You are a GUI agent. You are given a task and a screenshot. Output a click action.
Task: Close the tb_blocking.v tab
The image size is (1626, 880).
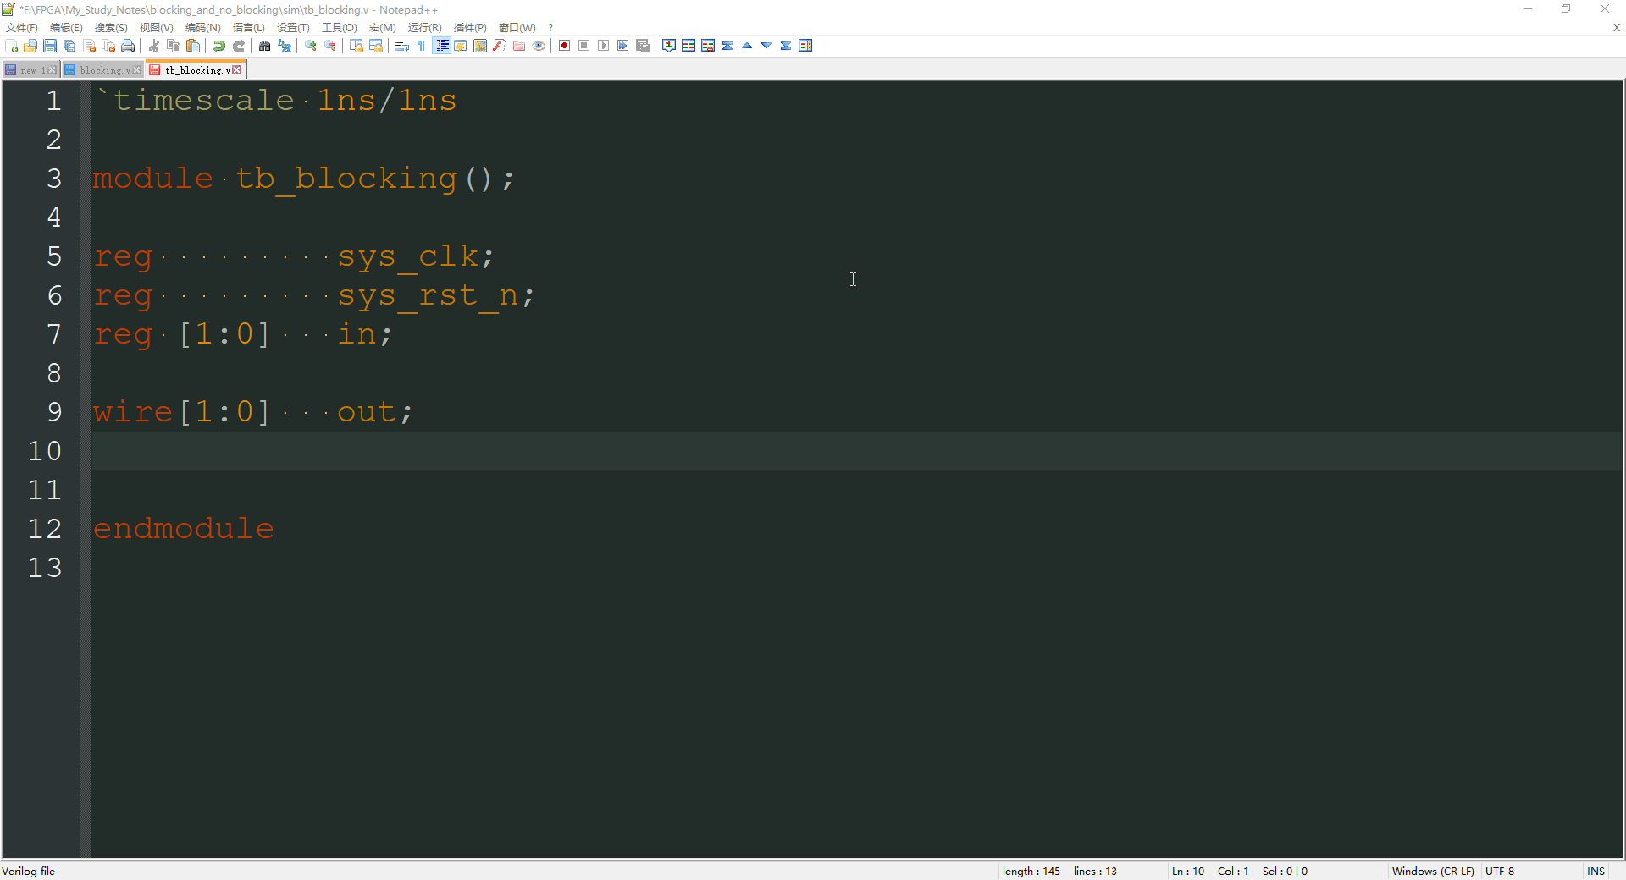236,69
